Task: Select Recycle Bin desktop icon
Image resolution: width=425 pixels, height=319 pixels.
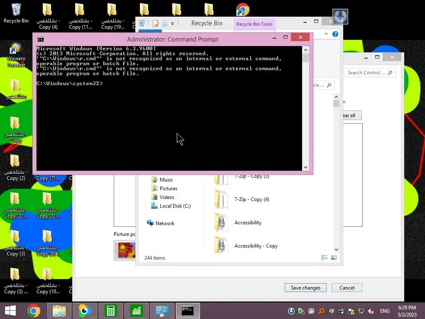Action: (x=16, y=13)
